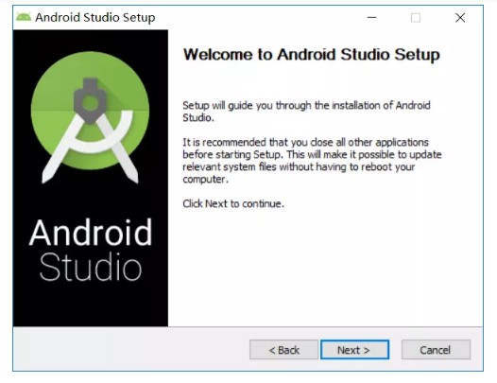Click the black banner panel background

pos(91,305)
